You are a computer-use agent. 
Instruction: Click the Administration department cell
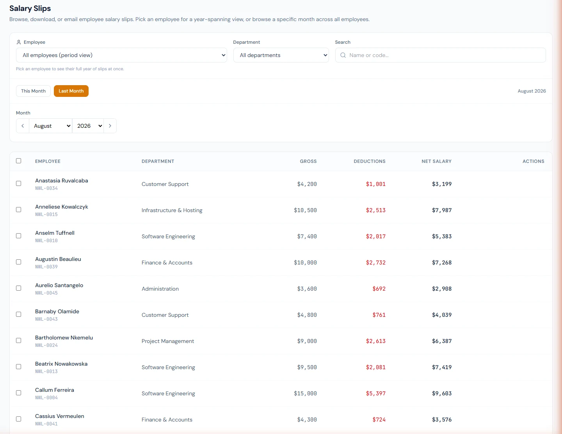(160, 289)
